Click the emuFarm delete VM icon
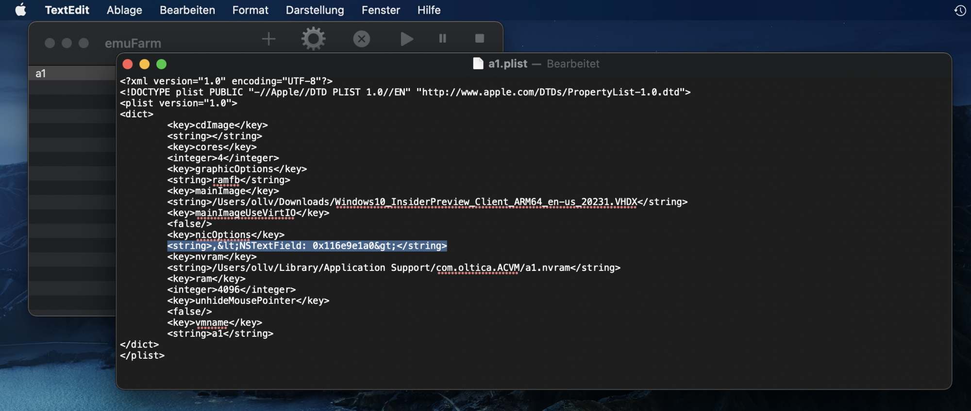 (361, 39)
